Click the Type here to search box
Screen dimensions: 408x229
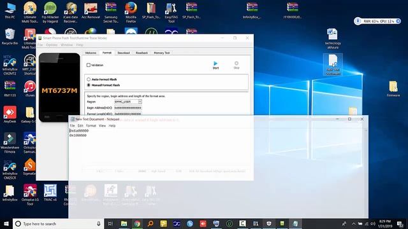click(x=59, y=223)
